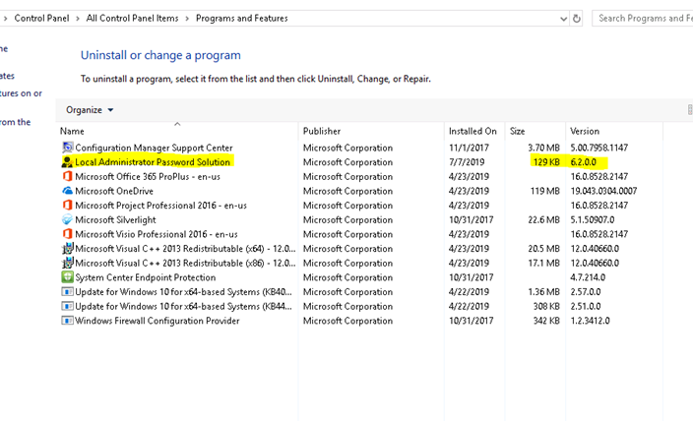693x421 pixels.
Task: Click the 129 KB size cell
Action: tap(546, 162)
